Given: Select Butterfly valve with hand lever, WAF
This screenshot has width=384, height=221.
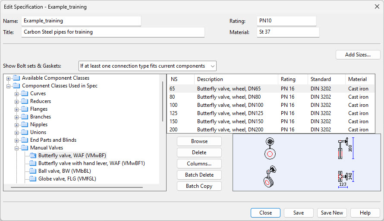Looking at the screenshot, I should click(x=91, y=163).
